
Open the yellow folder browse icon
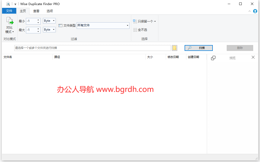174,48
